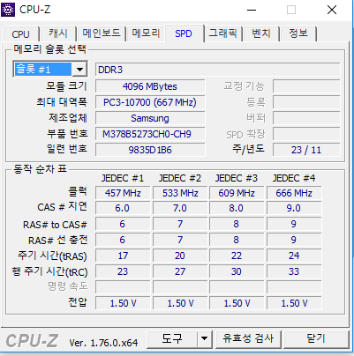The height and width of the screenshot is (356, 354).
Task: Click the 유효성 검사 validation button
Action: [x=248, y=339]
